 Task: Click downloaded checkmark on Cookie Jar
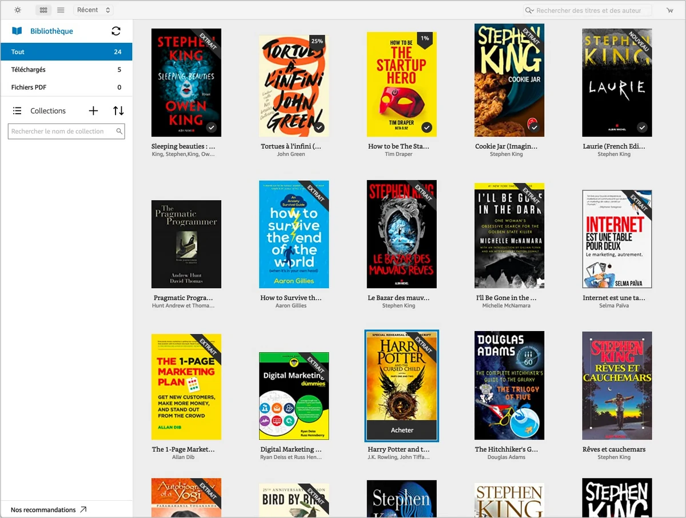[535, 127]
